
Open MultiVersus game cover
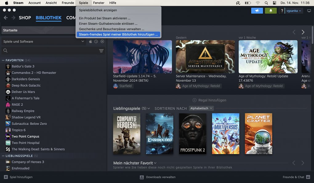(225, 134)
